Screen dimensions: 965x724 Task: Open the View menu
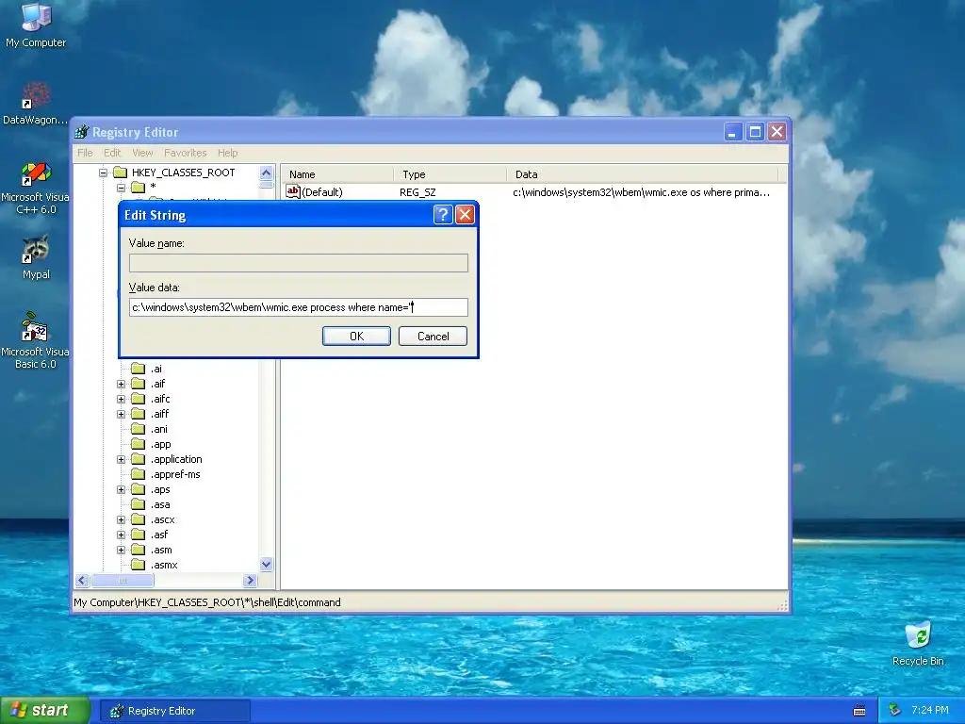tap(142, 153)
